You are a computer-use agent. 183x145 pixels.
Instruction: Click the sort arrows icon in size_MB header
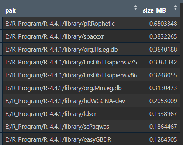pos(175,7)
